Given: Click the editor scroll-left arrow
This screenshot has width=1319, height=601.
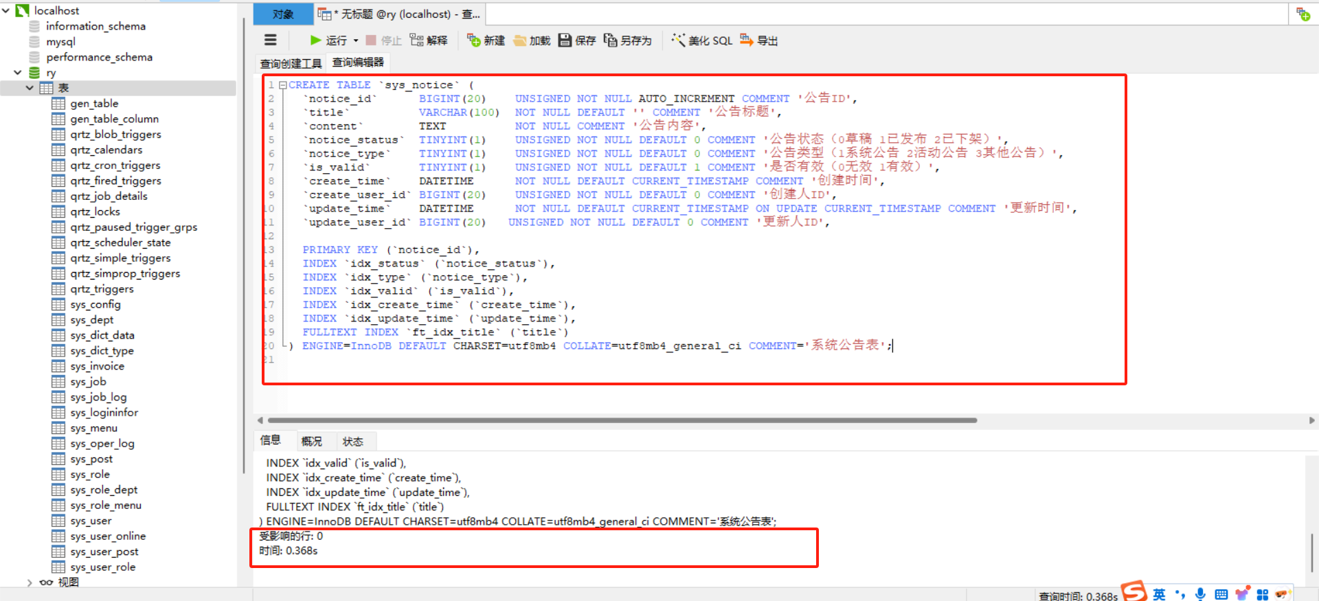Looking at the screenshot, I should click(x=260, y=420).
